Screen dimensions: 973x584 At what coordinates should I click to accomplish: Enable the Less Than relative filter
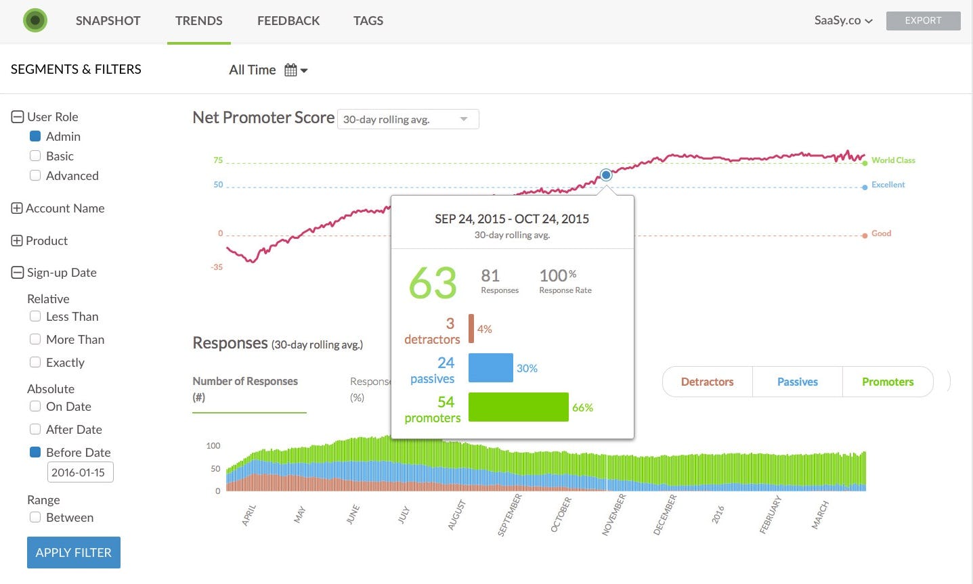point(35,316)
